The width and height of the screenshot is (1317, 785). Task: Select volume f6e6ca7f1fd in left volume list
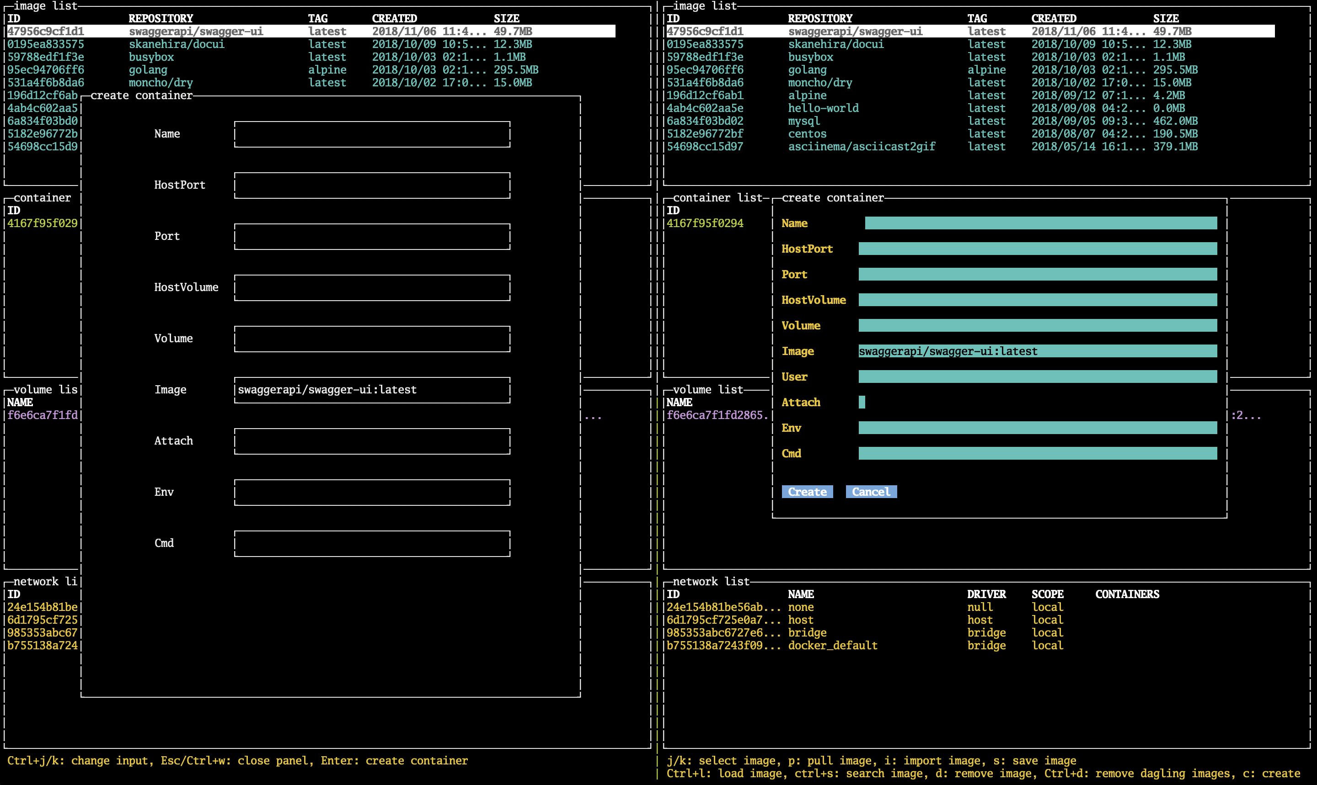(43, 415)
